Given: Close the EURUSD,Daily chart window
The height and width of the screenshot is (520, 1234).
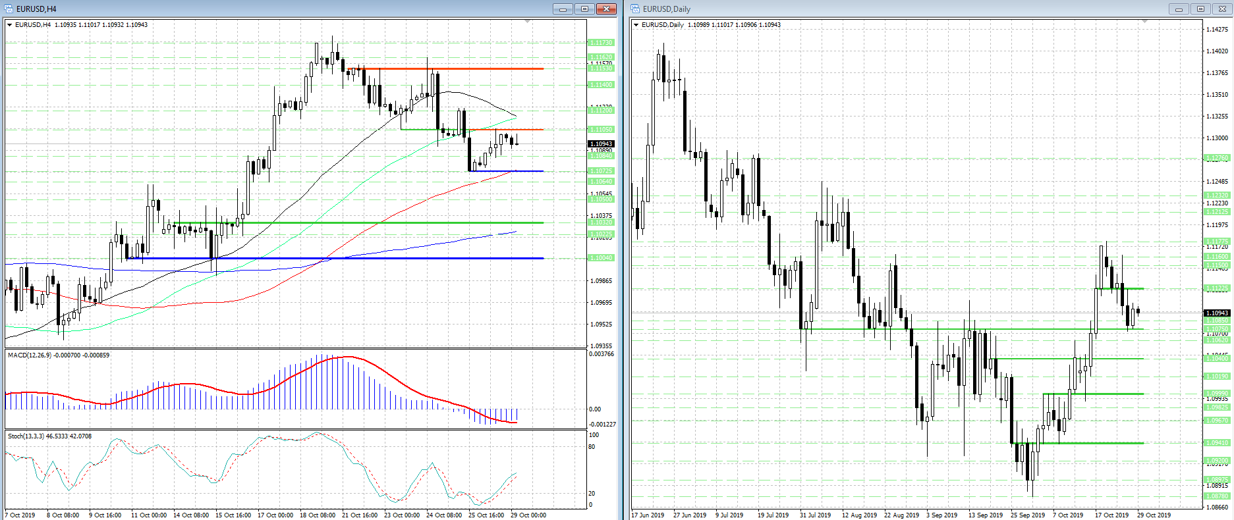Looking at the screenshot, I should click(x=1221, y=9).
